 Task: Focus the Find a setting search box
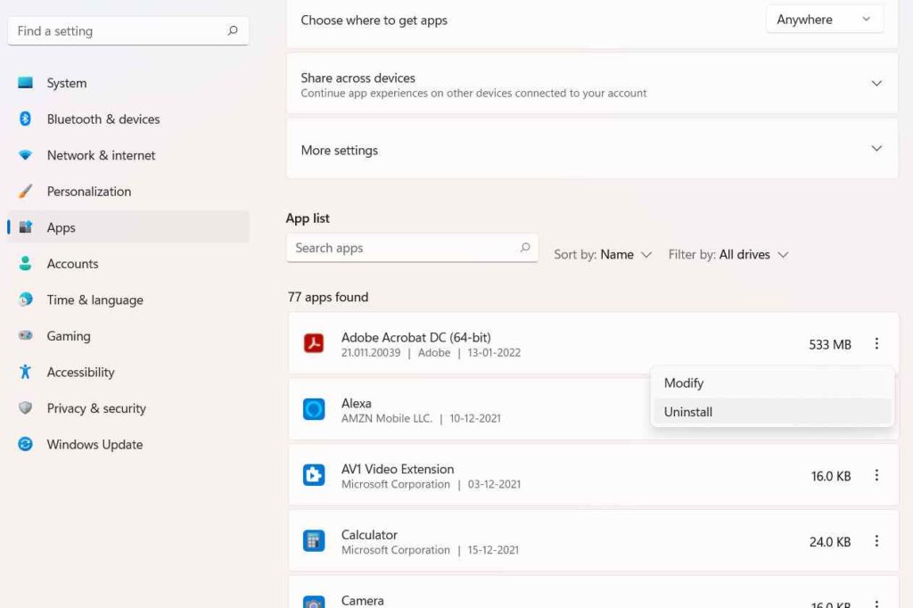(x=128, y=31)
